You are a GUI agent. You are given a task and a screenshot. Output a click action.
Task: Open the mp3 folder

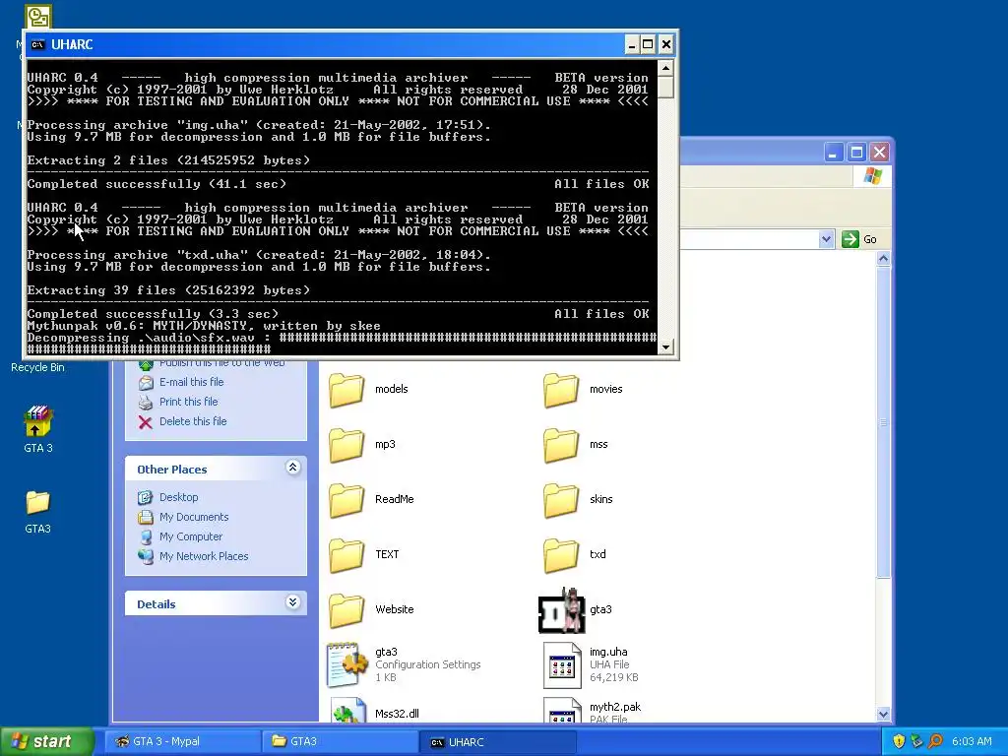(346, 445)
